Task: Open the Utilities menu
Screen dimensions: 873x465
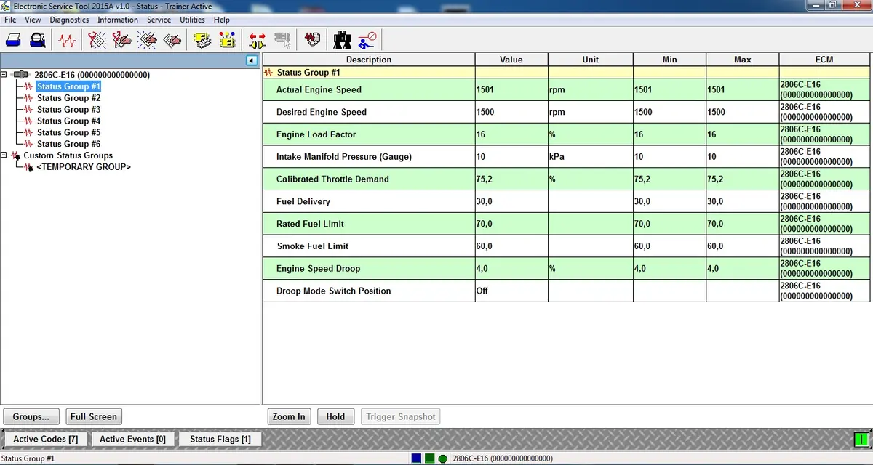Action: click(193, 20)
